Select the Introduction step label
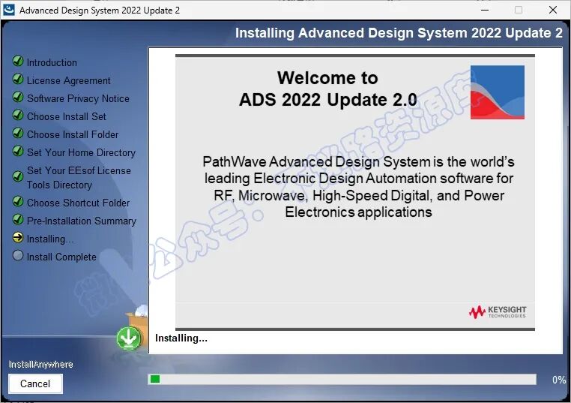 pyautogui.click(x=52, y=62)
